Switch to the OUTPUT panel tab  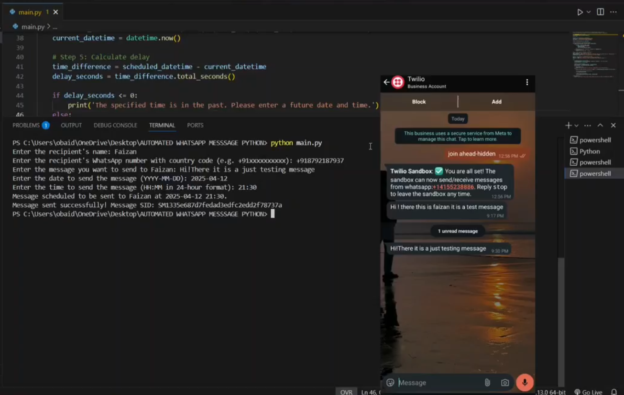[71, 125]
